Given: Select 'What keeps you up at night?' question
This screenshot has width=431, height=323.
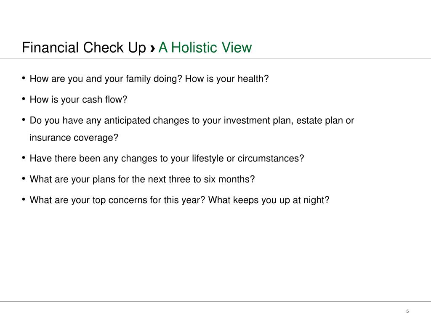Looking at the screenshot, I should click(x=269, y=200).
